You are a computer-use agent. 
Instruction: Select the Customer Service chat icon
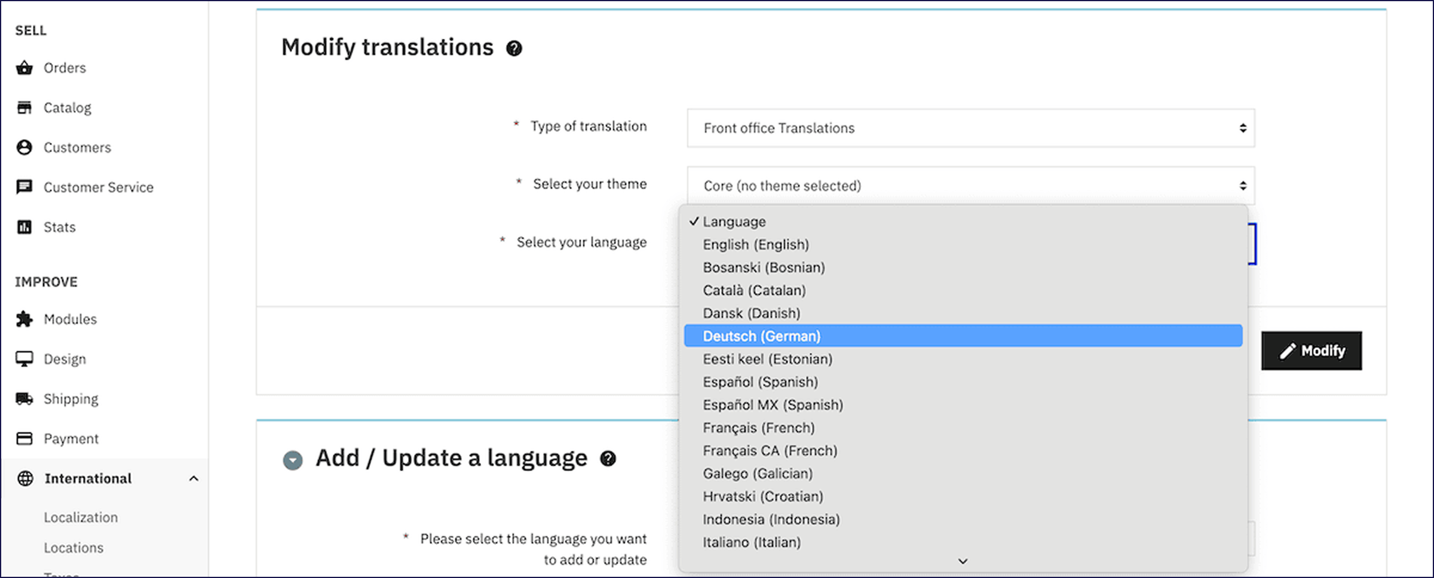pyautogui.click(x=24, y=187)
